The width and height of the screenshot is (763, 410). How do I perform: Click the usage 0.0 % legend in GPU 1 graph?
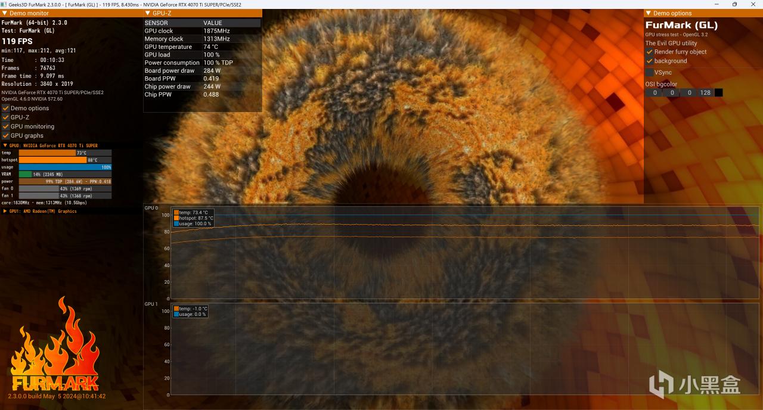pyautogui.click(x=190, y=314)
